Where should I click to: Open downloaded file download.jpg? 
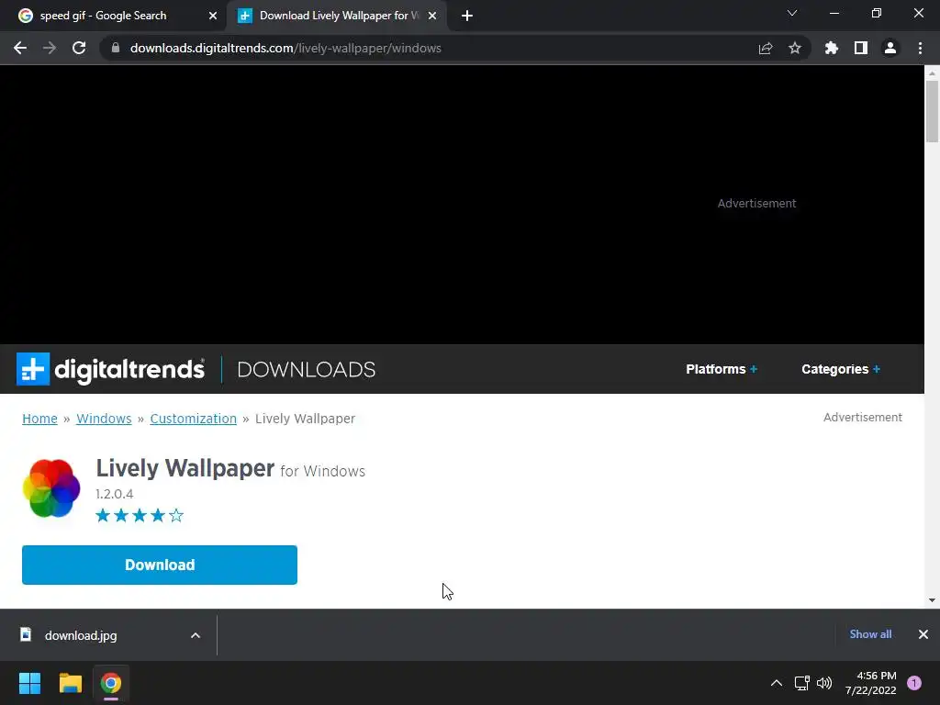[x=81, y=635]
